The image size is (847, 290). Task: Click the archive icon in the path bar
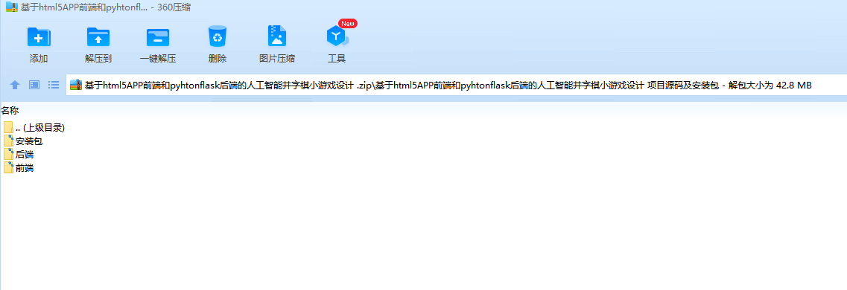tap(76, 86)
